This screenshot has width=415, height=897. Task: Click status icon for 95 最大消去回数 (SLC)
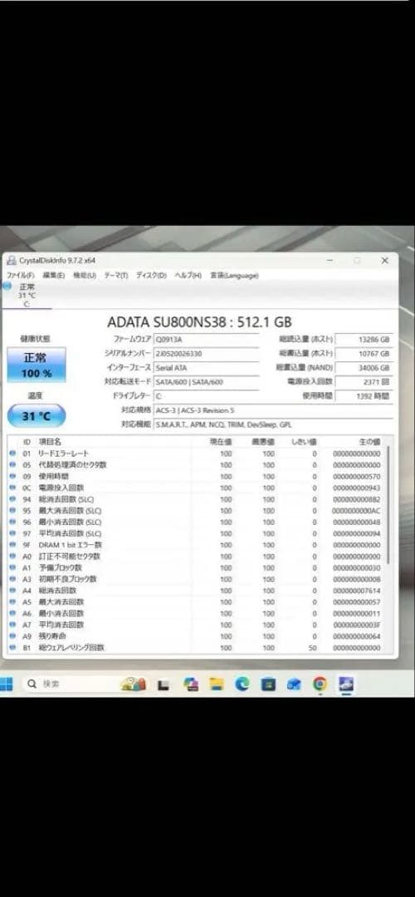click(x=13, y=511)
